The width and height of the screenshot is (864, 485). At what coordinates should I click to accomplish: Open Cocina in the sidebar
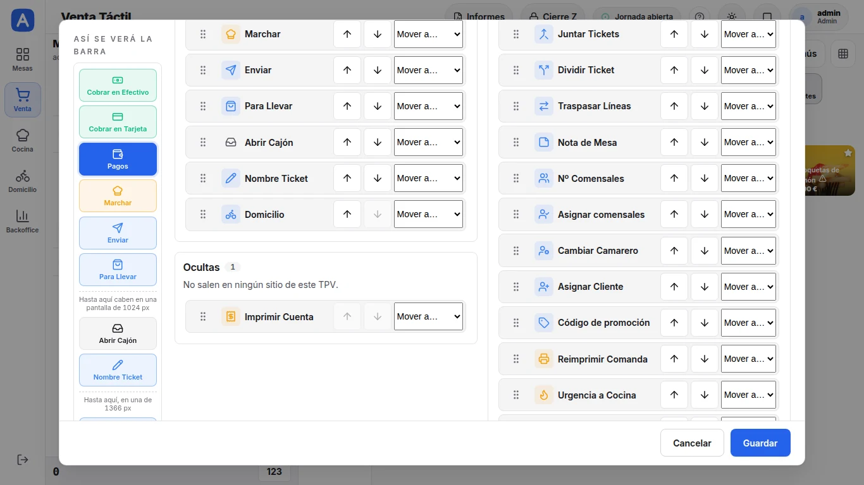click(23, 140)
